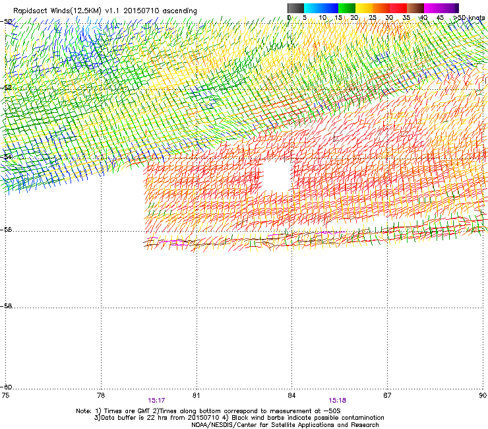
Task: Click the '-52' latitude axis label
Action: pos(7,88)
